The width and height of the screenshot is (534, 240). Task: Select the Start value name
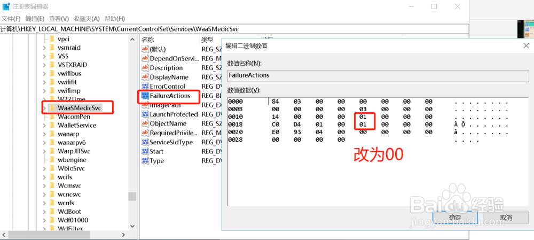[x=156, y=151]
